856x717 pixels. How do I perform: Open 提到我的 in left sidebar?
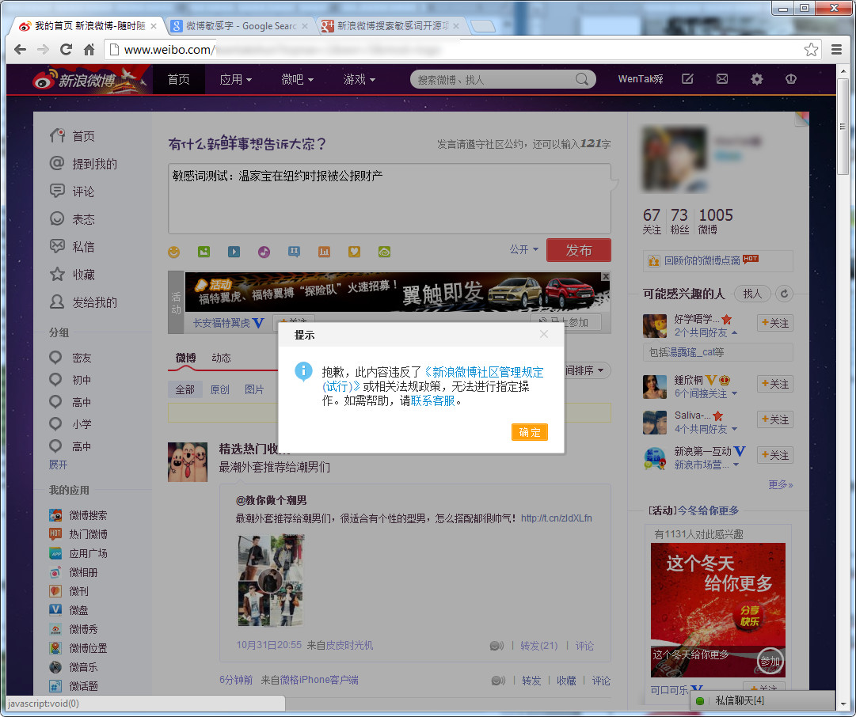[83, 164]
